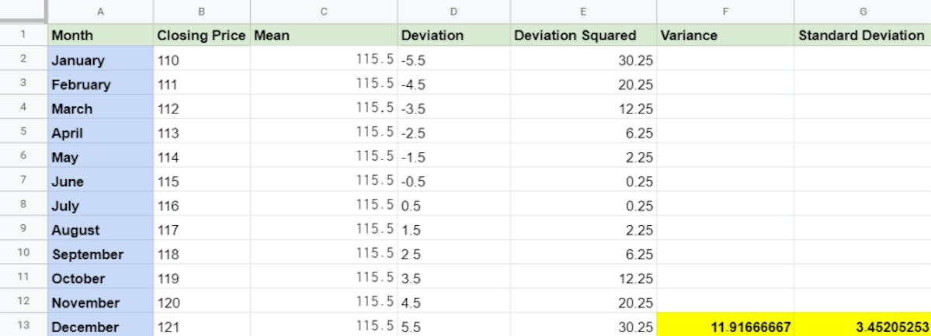Click the Deviation Squared header cell
This screenshot has height=336, width=931.
click(583, 35)
